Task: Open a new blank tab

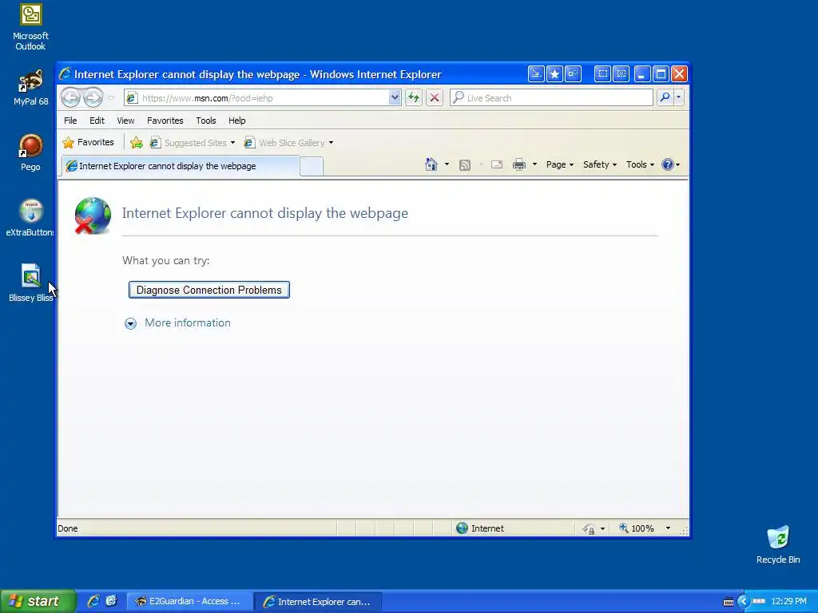Action: [x=312, y=167]
